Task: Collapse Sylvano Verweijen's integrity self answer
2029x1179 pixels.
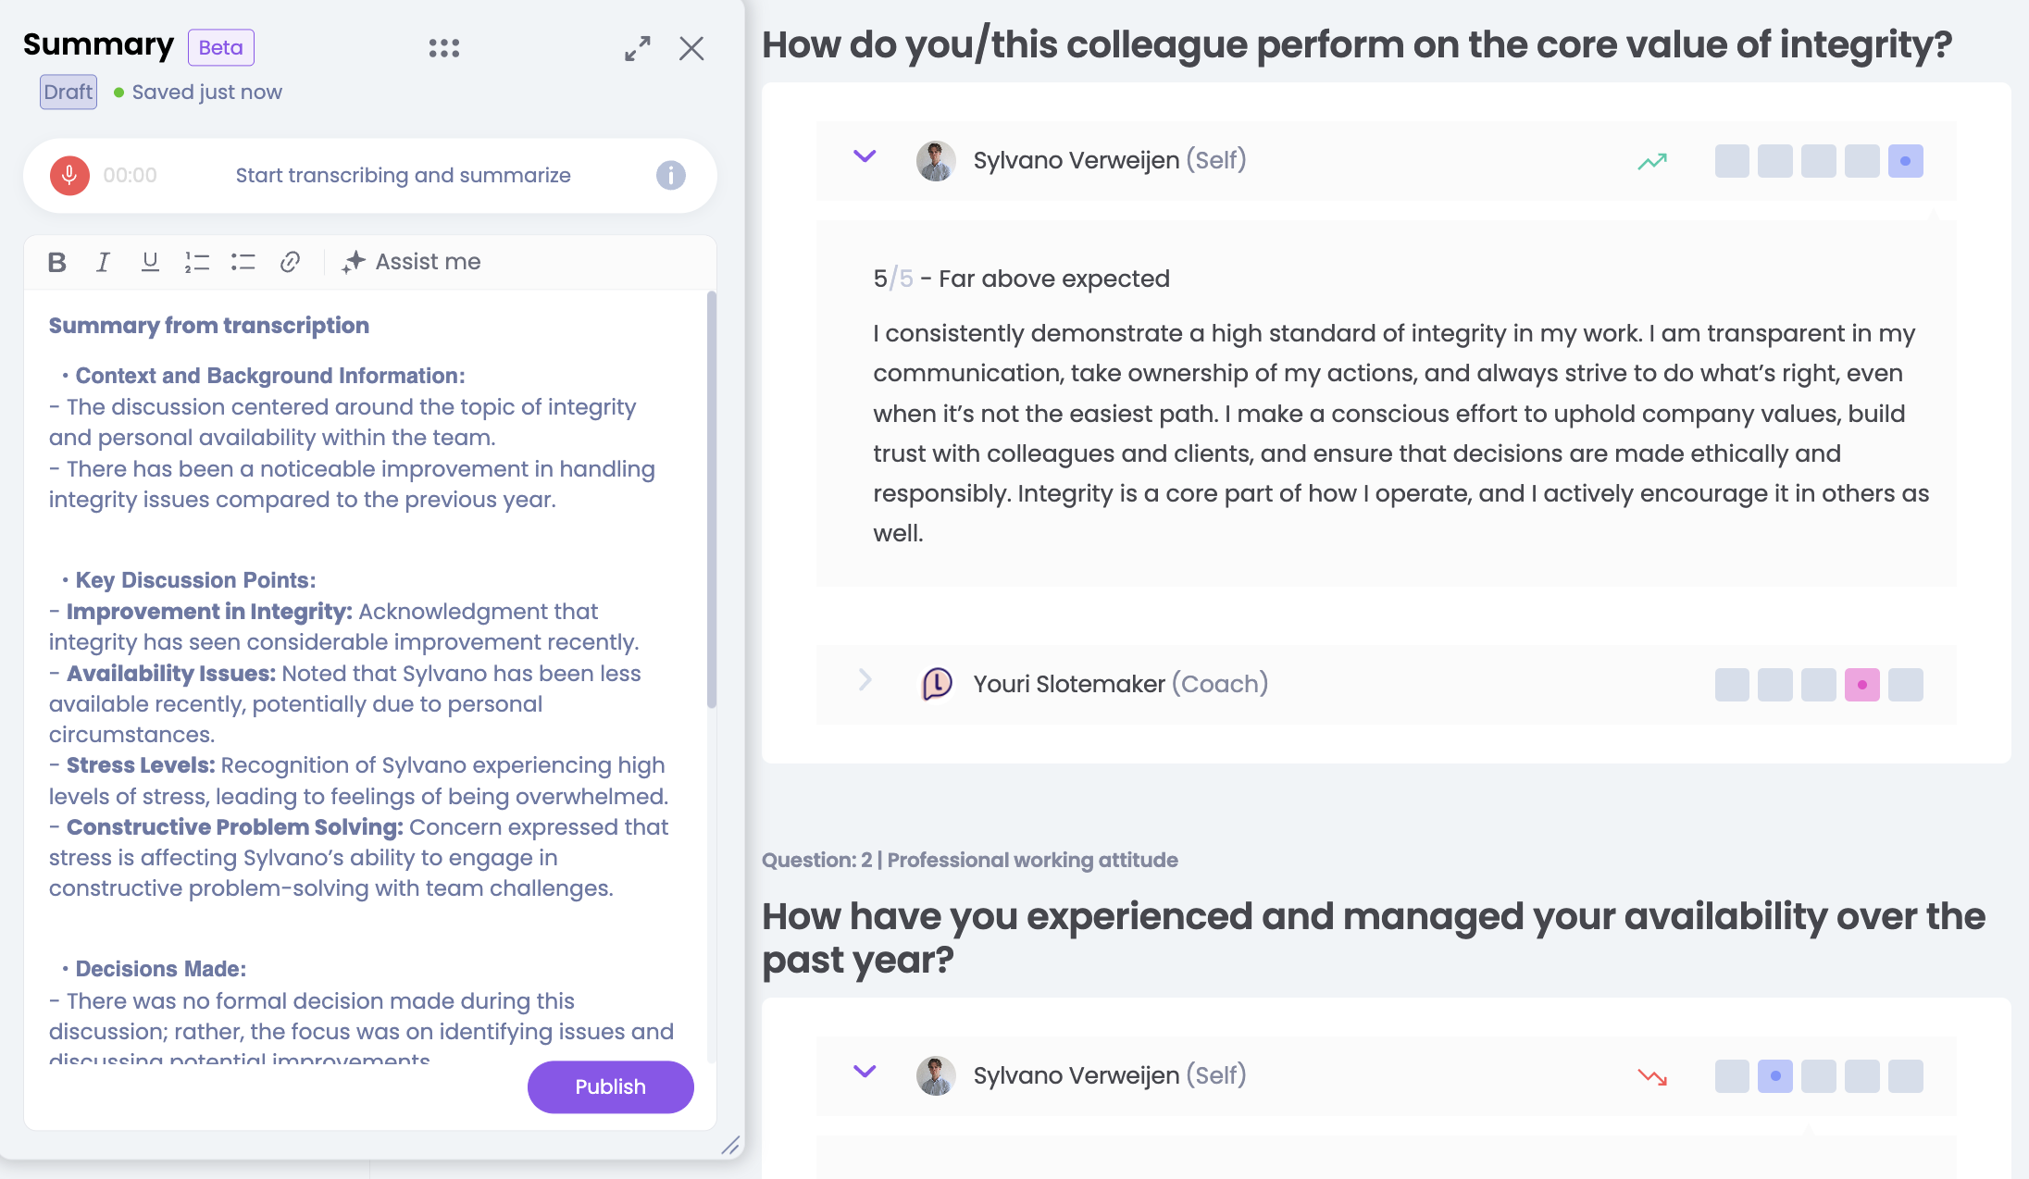Action: point(865,157)
